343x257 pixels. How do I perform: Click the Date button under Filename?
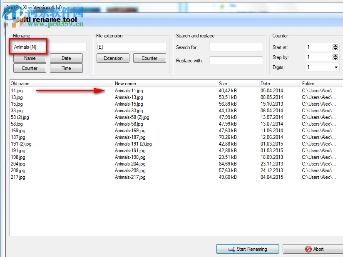(66, 58)
